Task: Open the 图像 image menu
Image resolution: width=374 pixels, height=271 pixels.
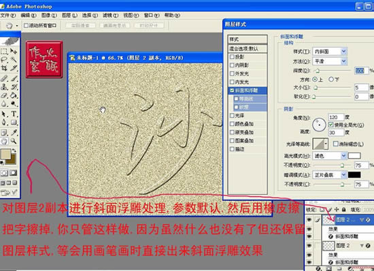Action: point(49,15)
